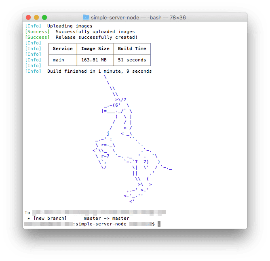This screenshot has height=261, width=270.
Task: Click the folder icon in the title bar
Action: 86,17
